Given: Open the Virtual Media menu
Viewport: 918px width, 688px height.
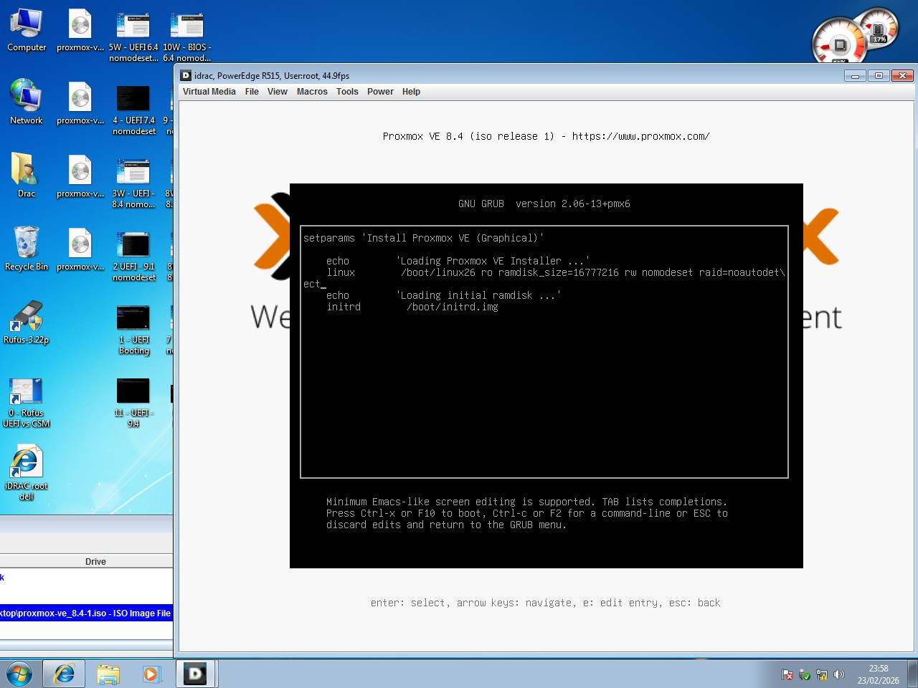Looking at the screenshot, I should coord(209,91).
